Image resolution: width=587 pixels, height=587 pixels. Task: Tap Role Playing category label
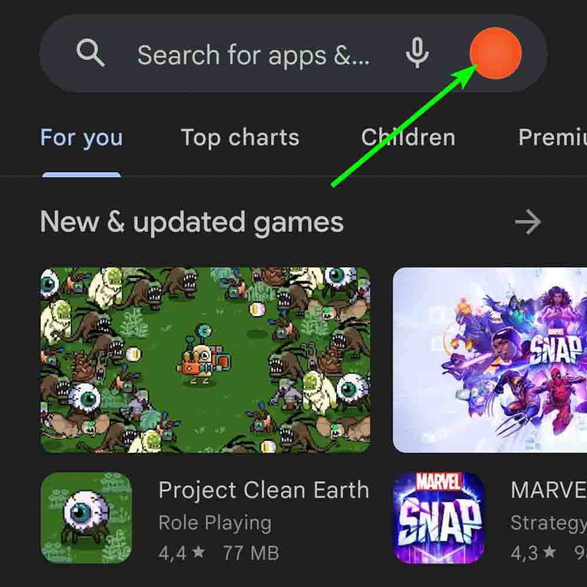tap(215, 523)
